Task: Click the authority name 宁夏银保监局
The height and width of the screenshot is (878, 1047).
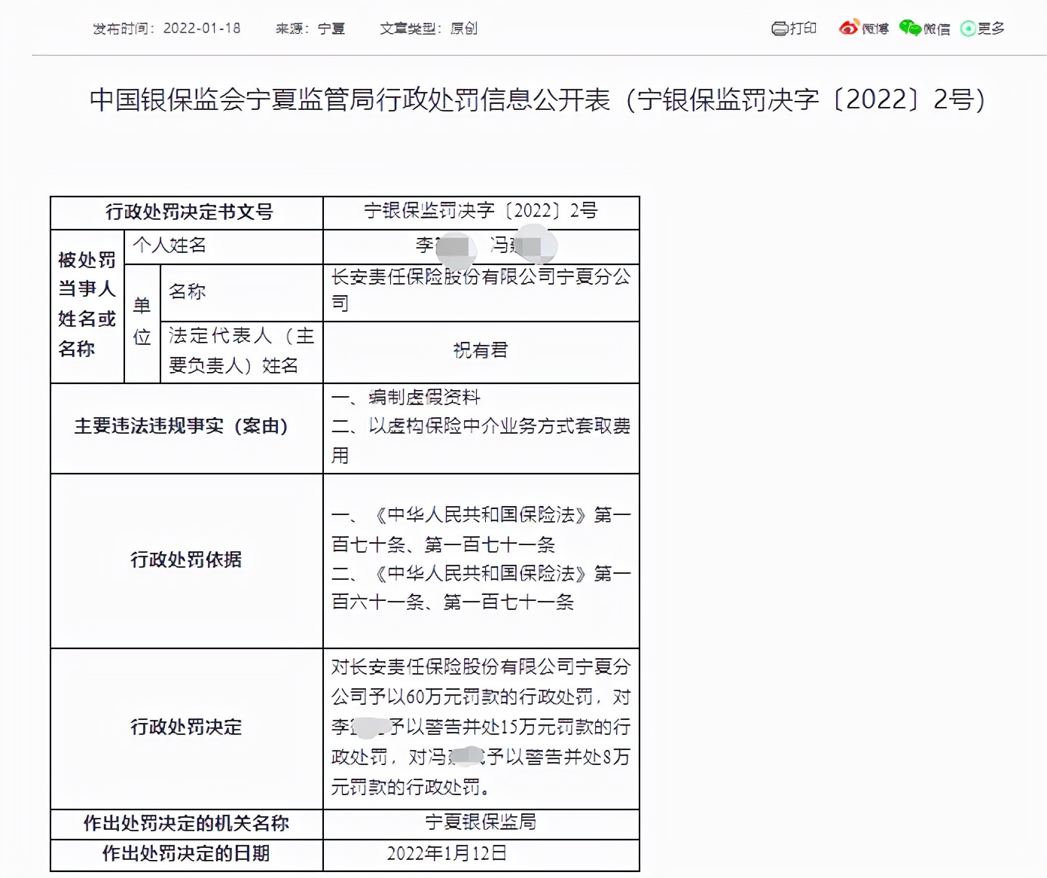Action: (481, 822)
